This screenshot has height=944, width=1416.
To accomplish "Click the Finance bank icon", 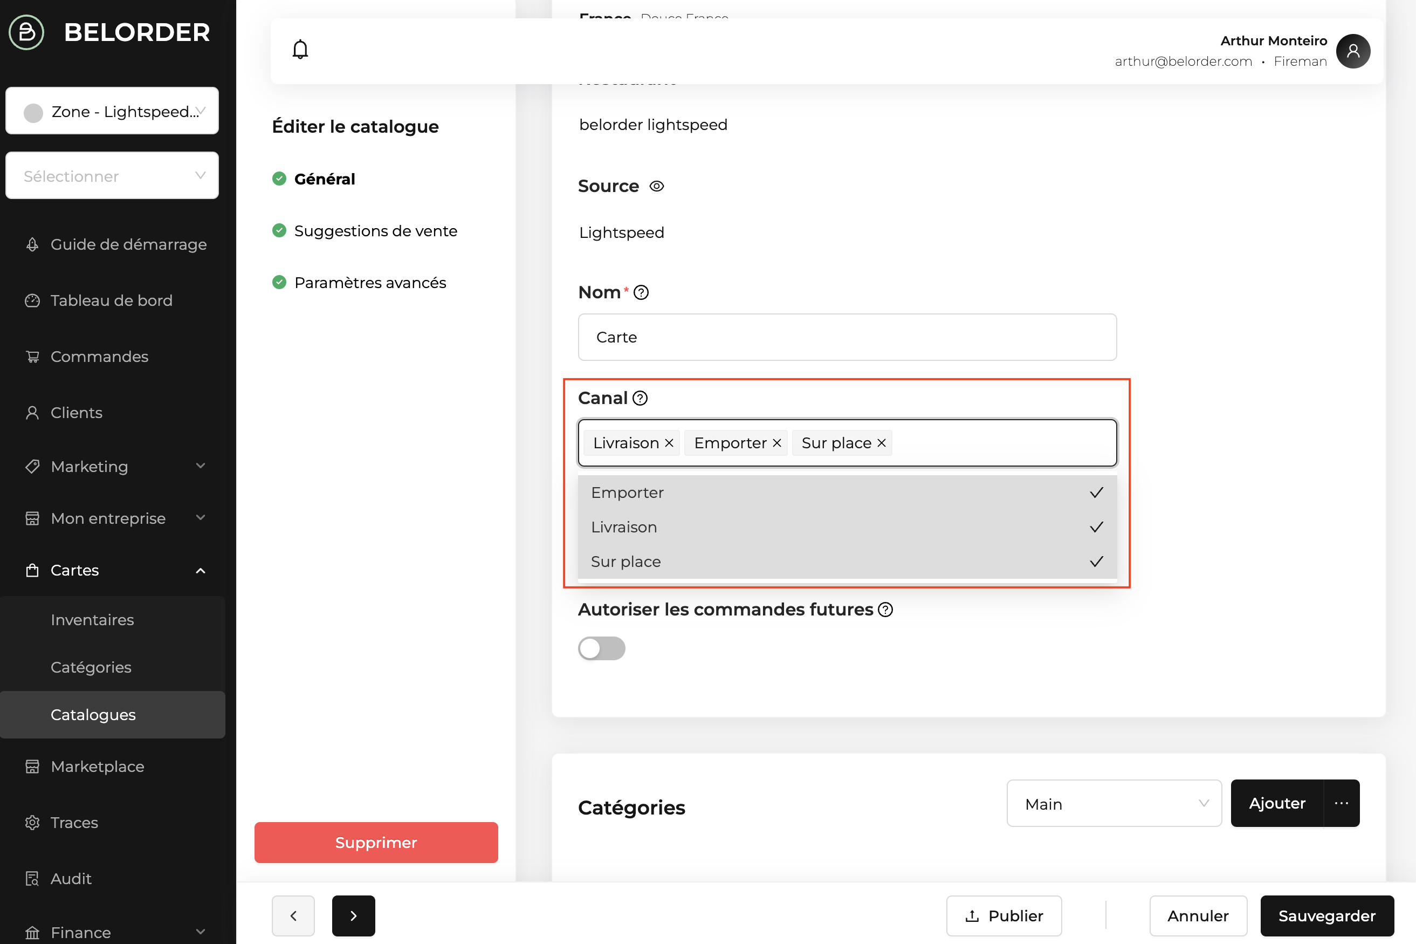I will (x=32, y=933).
